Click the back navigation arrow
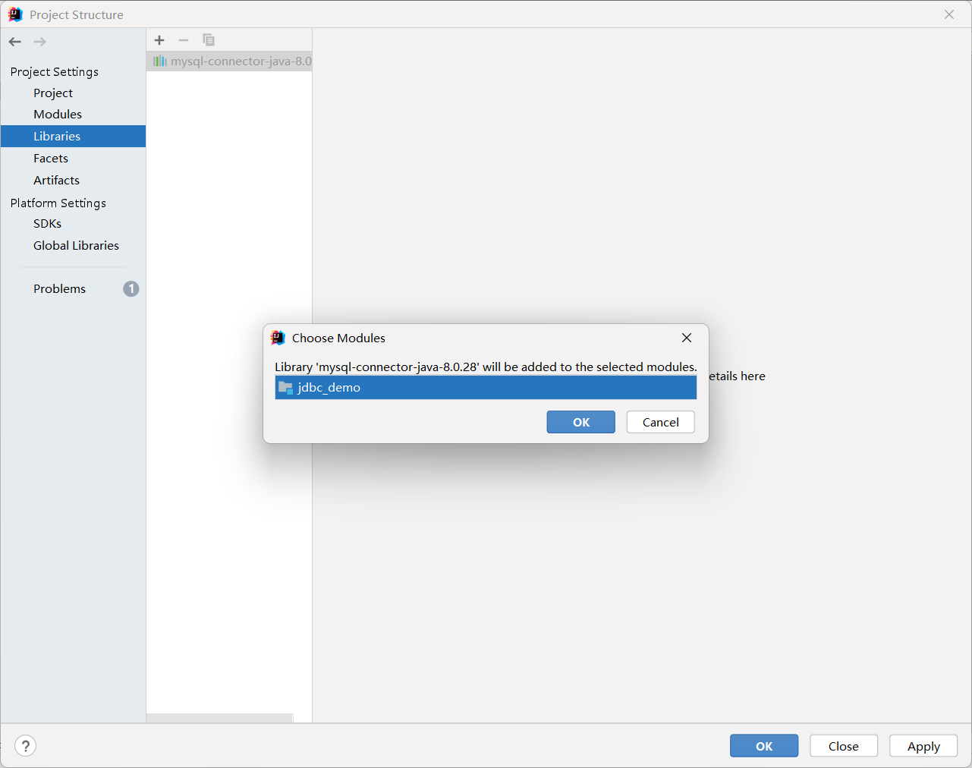 tap(15, 42)
